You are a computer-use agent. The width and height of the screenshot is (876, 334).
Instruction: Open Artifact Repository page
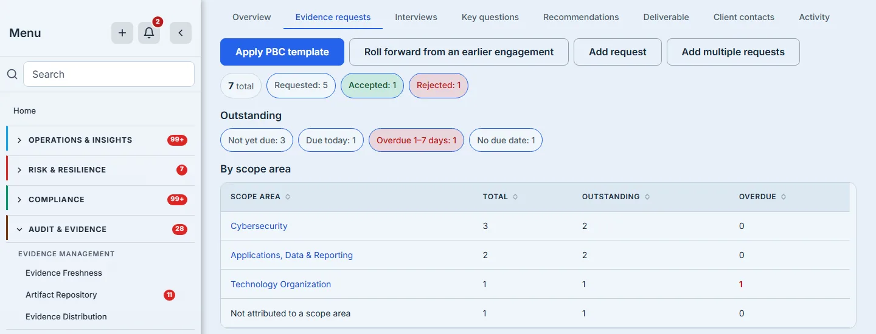coord(61,295)
